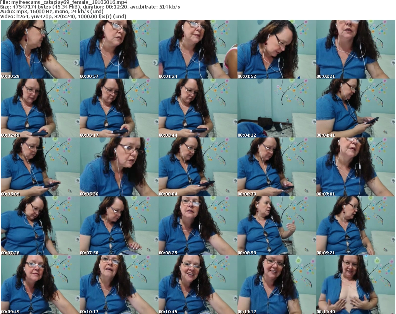This screenshot has width=396, height=314.
Task: Select the thumbnail stamped 00:08:25
Action: pyautogui.click(x=198, y=226)
